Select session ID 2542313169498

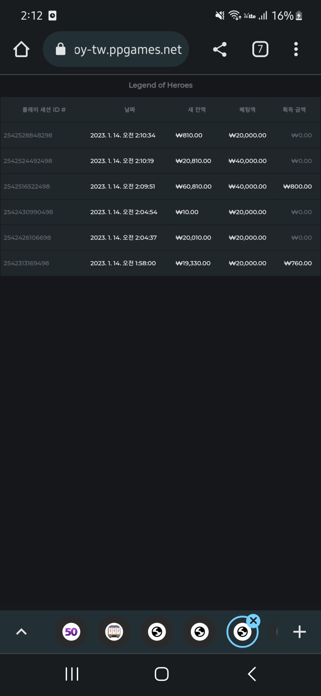coord(26,263)
